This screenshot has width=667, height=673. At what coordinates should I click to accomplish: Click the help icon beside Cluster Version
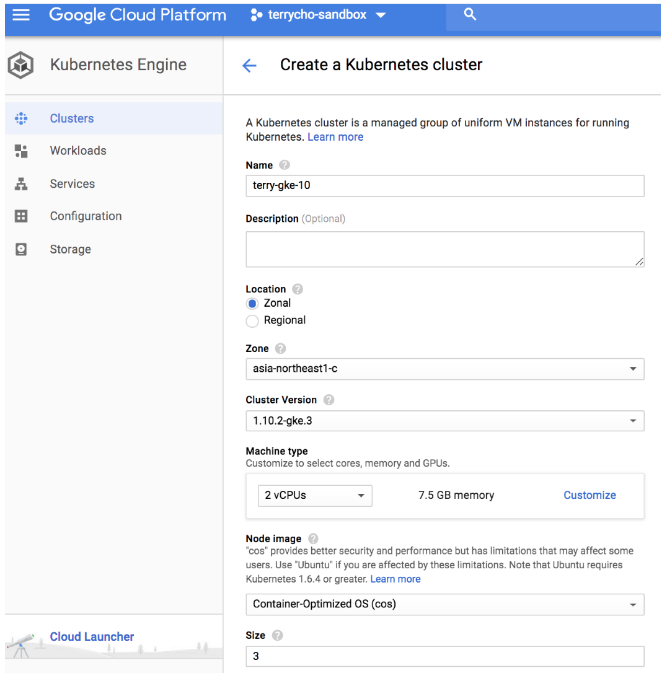tap(329, 400)
